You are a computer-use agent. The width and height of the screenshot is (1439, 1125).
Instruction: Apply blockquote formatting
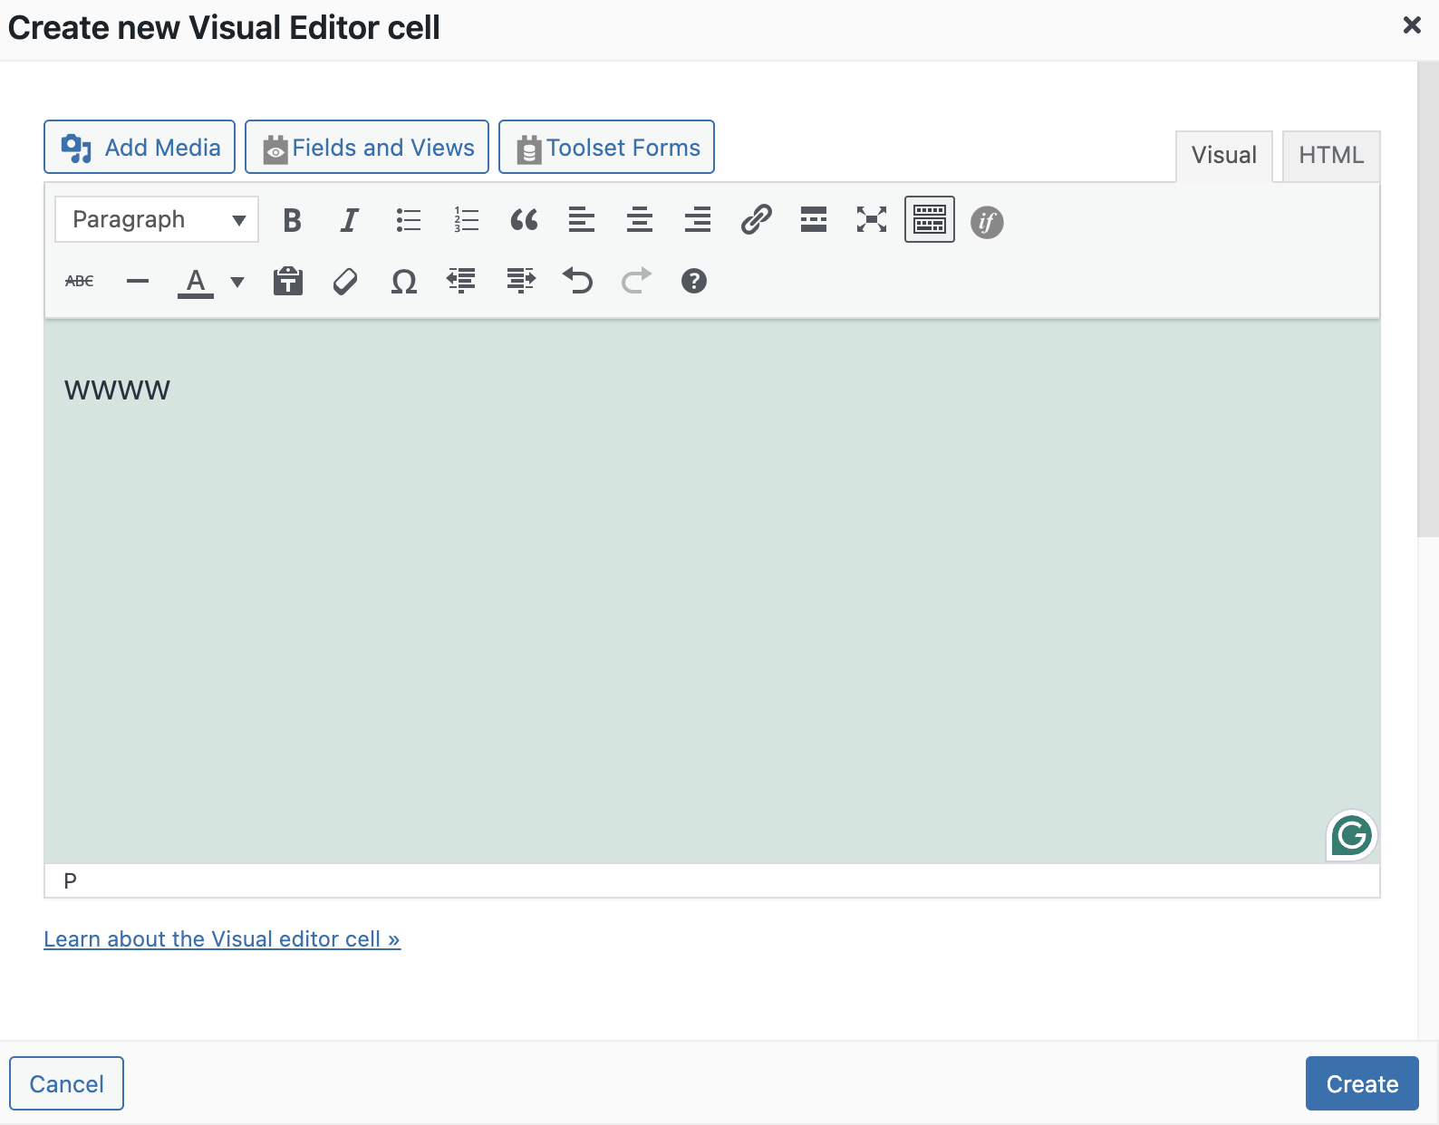pyautogui.click(x=524, y=220)
